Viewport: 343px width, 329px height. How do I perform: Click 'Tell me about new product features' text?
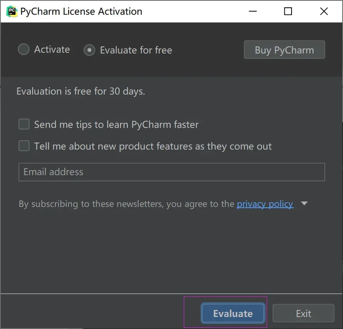pyautogui.click(x=153, y=146)
